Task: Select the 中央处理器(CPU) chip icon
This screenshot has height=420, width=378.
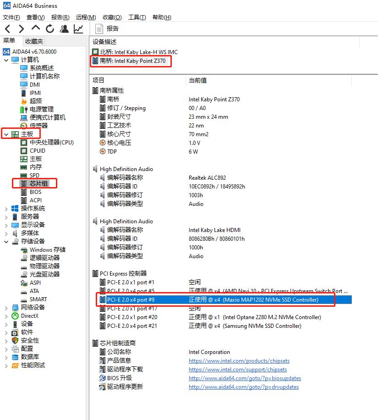Action: 24,143
